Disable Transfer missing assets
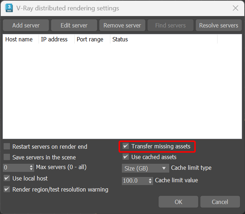Image resolution: width=245 pixels, height=214 pixels. (126, 146)
